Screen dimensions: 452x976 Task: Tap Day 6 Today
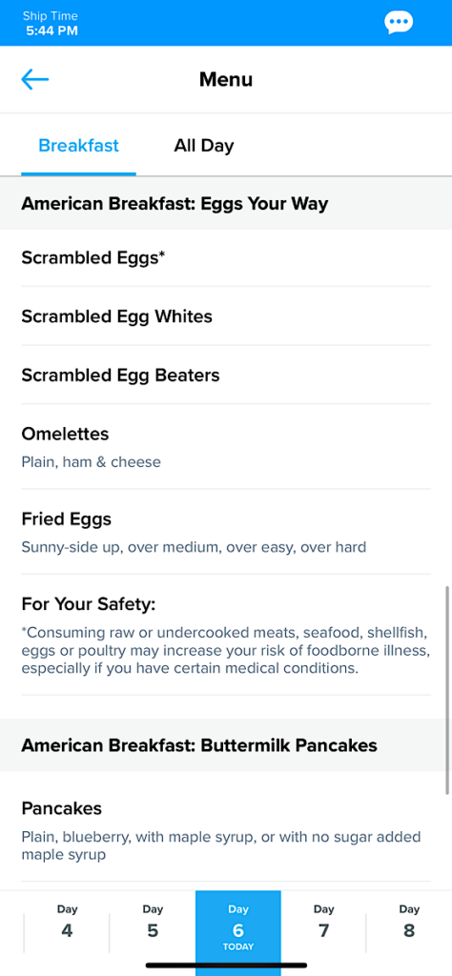tap(238, 927)
